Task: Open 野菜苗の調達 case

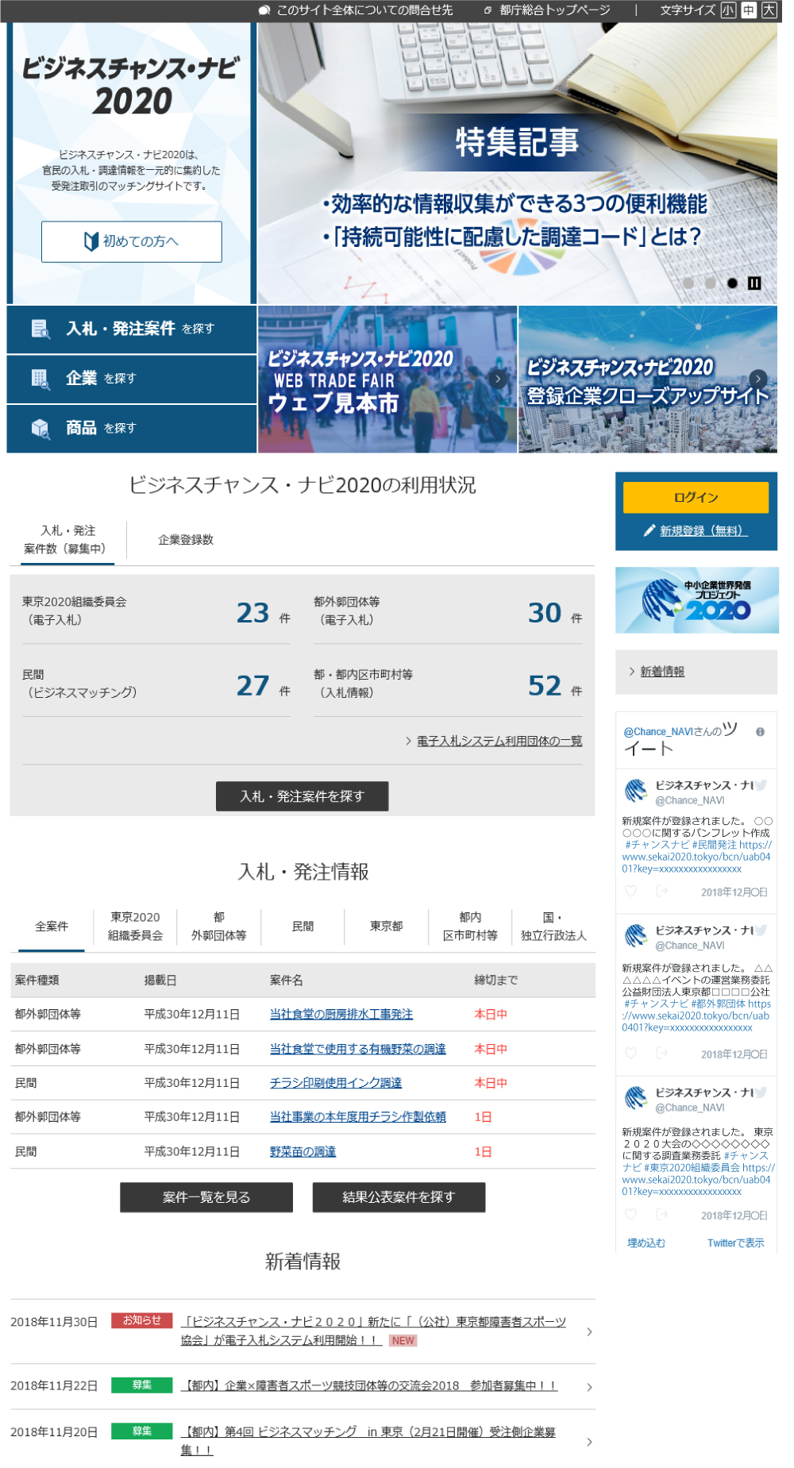Action: click(303, 1152)
